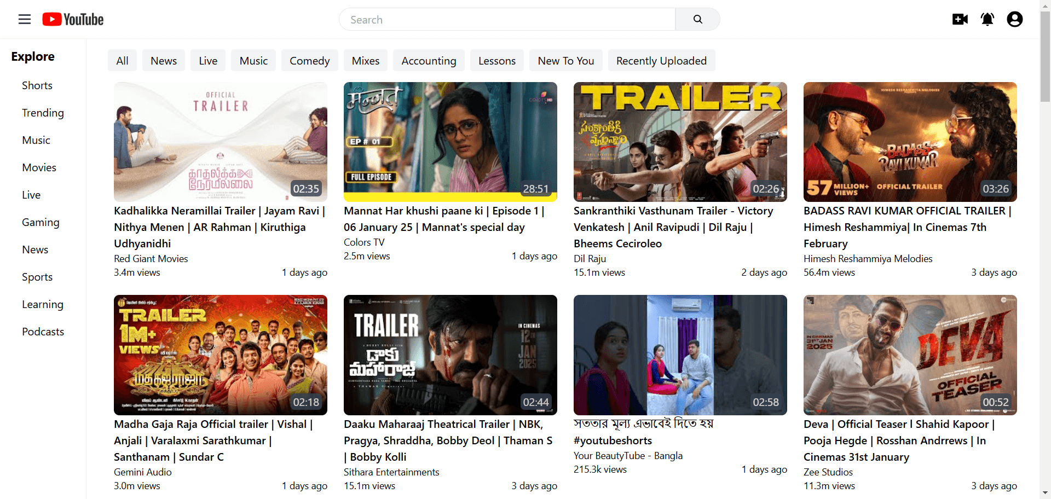Visit the Gemini Audio channel
Image resolution: width=1051 pixels, height=499 pixels.
click(x=143, y=472)
